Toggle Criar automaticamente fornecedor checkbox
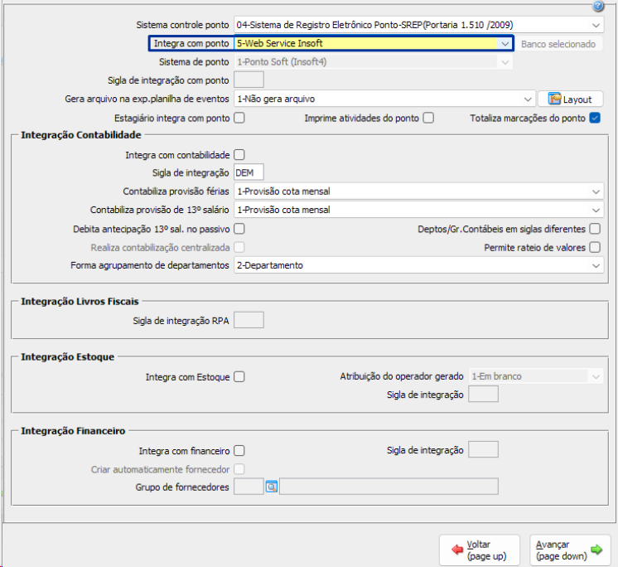Viewport: 618px width, 567px height. click(x=239, y=469)
